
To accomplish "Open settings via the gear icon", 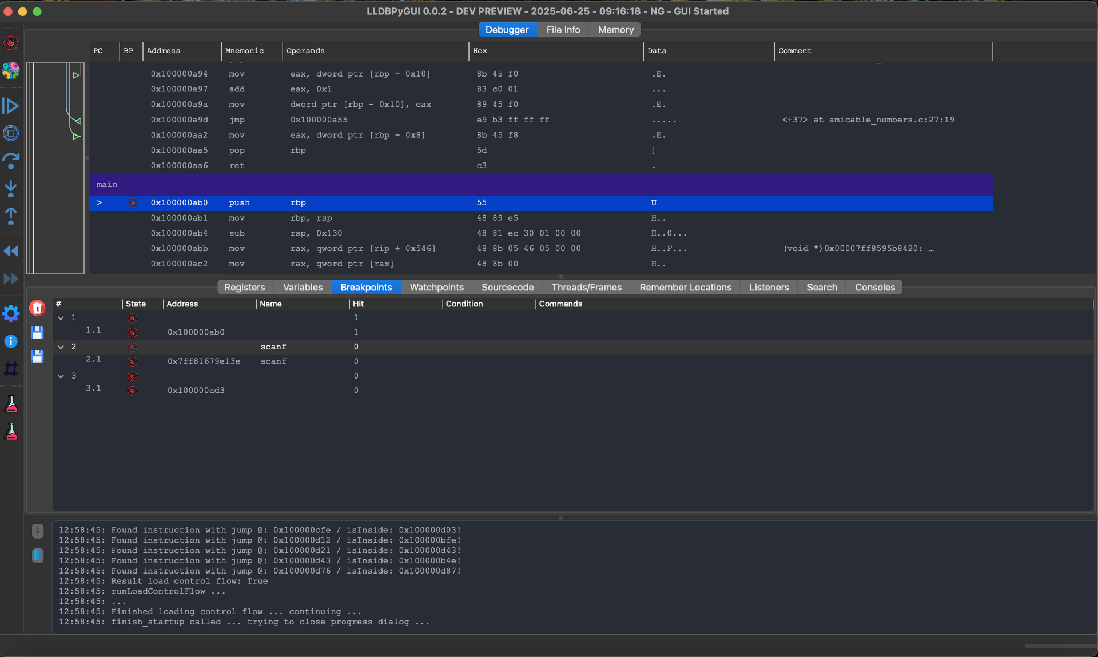I will tap(11, 313).
